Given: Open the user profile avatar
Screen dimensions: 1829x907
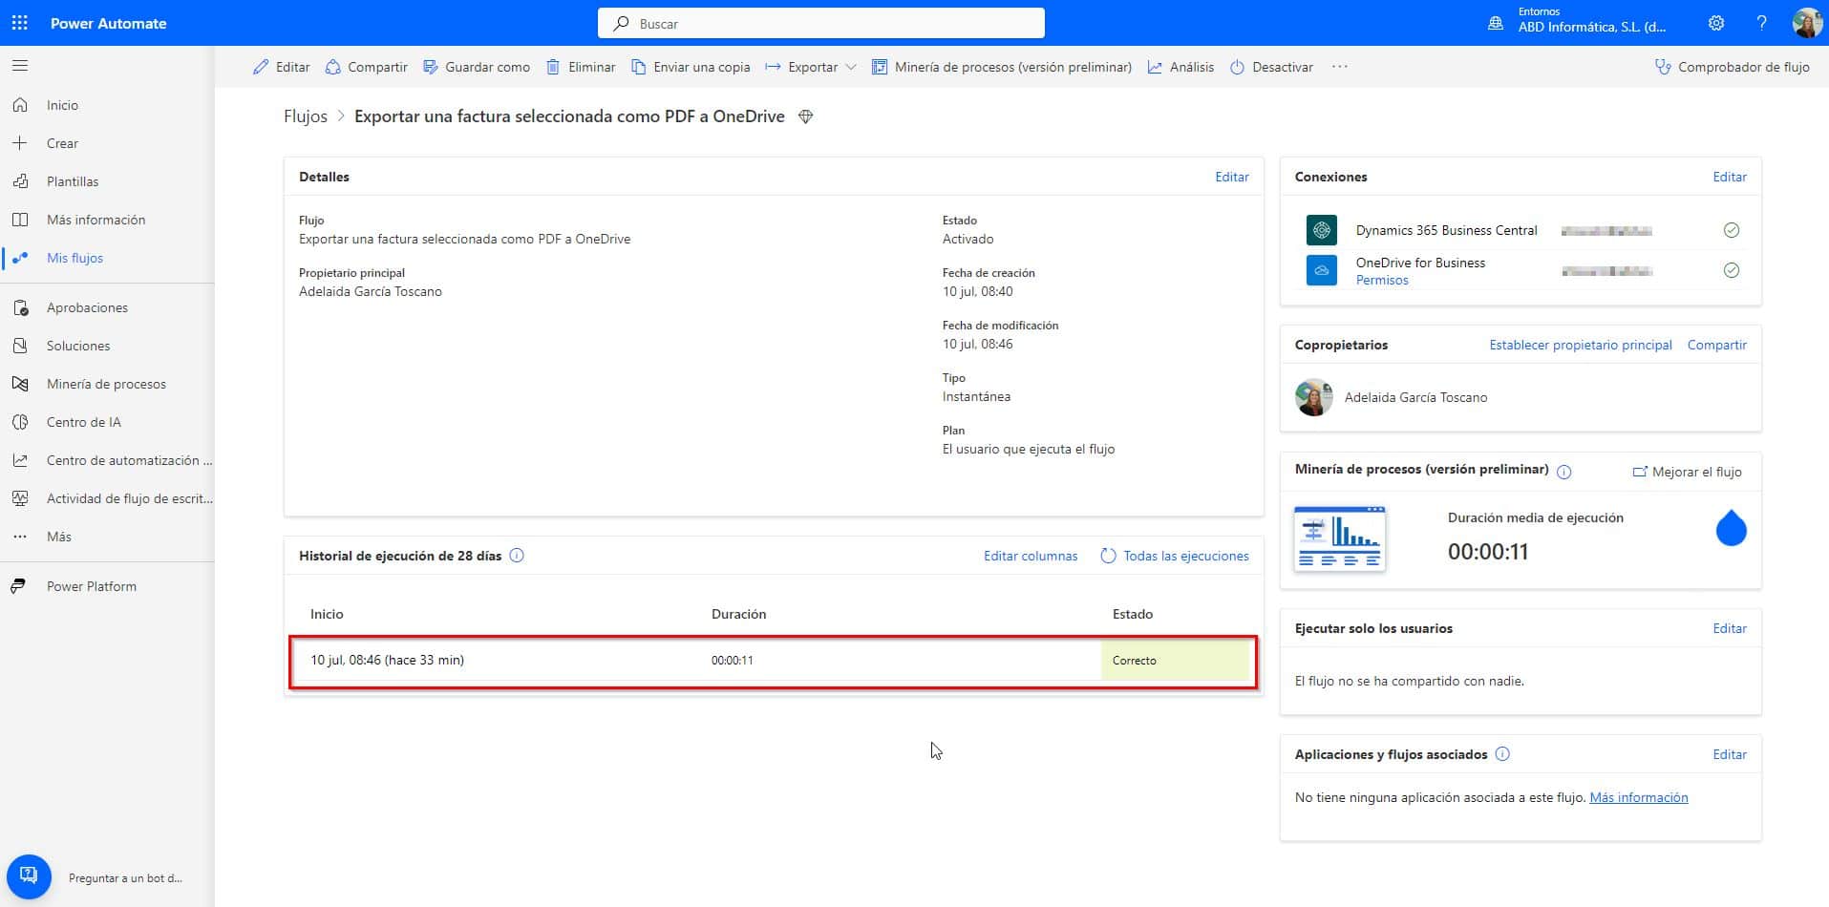Looking at the screenshot, I should point(1806,23).
